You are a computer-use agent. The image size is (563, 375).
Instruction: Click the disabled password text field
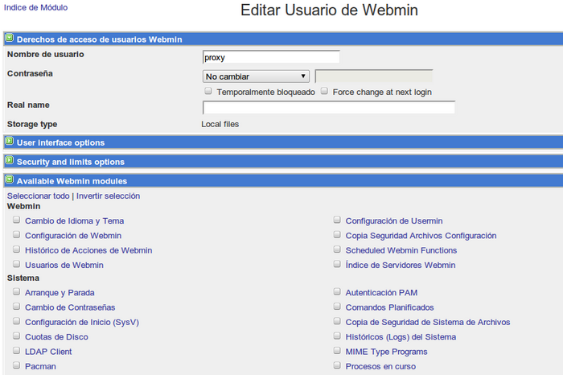pyautogui.click(x=374, y=76)
